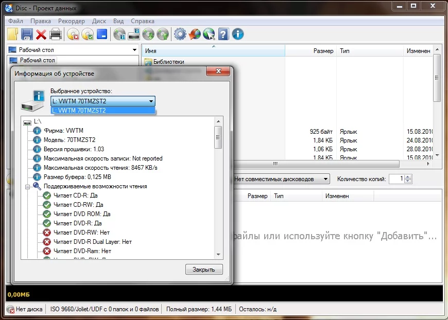Click the red X delete icon
The image size is (448, 320).
tap(41, 34)
